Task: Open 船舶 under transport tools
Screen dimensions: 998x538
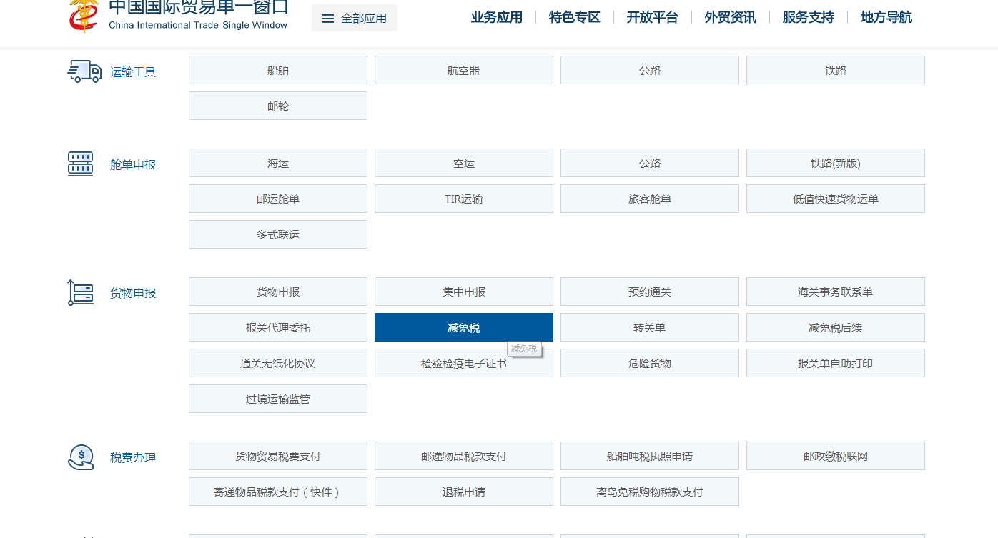Action: pyautogui.click(x=278, y=70)
